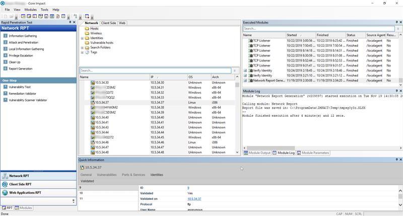403x216 pixels.
Task: Open the Executed Modules search options dropdown
Action: point(398,29)
